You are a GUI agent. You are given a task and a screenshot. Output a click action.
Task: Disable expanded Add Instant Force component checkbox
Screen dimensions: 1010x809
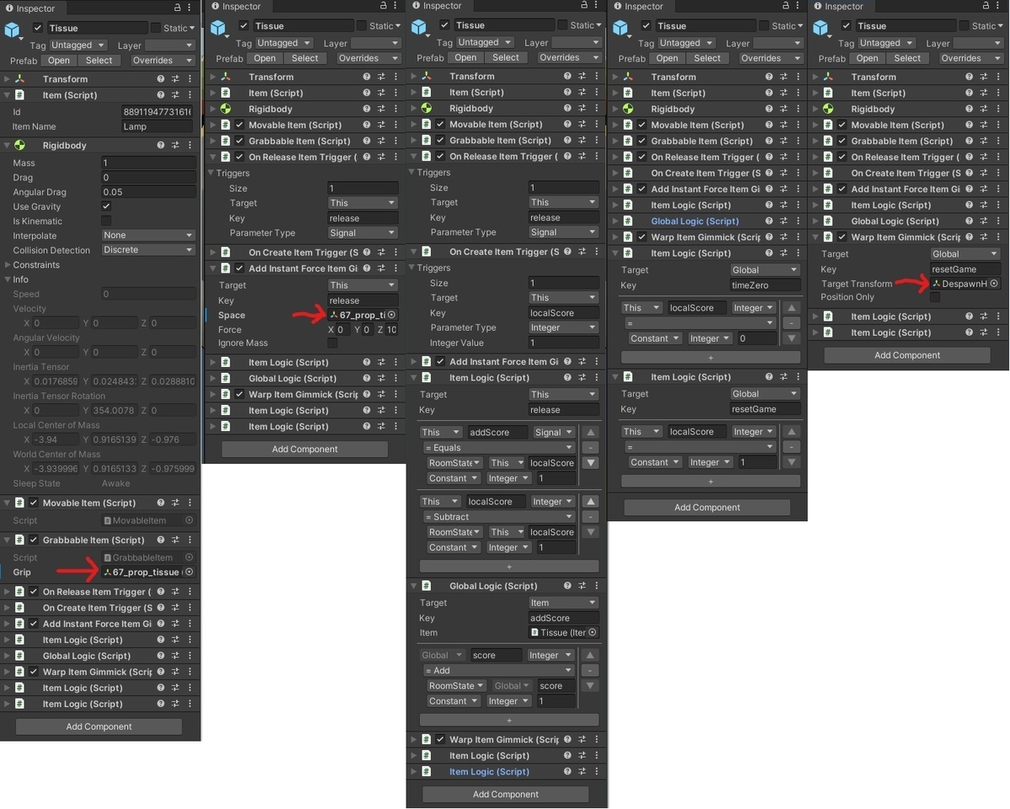239,269
